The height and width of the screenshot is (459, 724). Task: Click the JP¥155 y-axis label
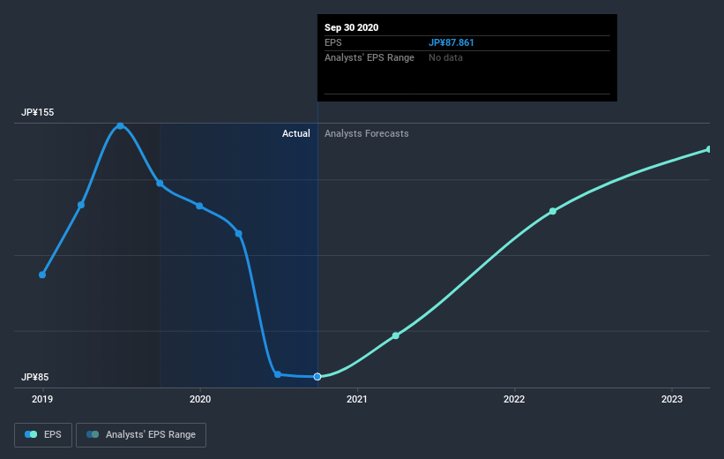click(37, 112)
